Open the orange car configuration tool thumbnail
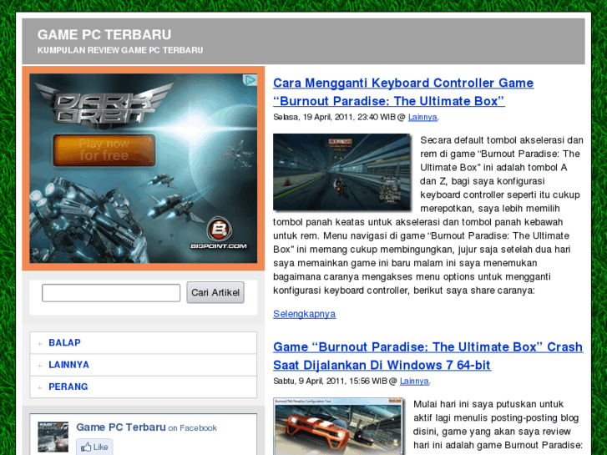 pyautogui.click(x=339, y=427)
